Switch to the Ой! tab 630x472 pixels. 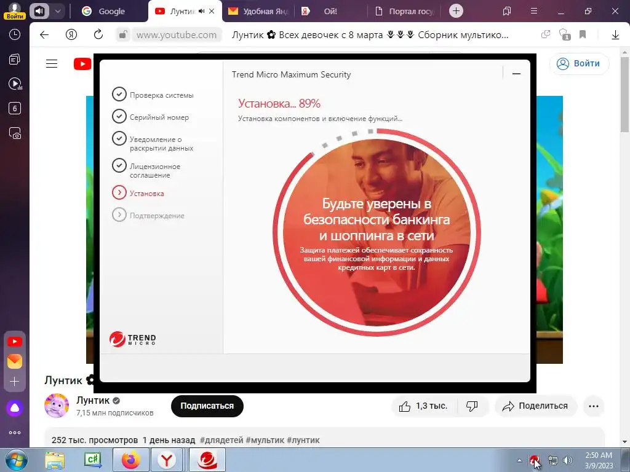tap(330, 11)
